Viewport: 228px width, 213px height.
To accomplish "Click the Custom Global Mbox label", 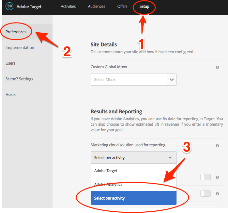I will click(x=109, y=67).
